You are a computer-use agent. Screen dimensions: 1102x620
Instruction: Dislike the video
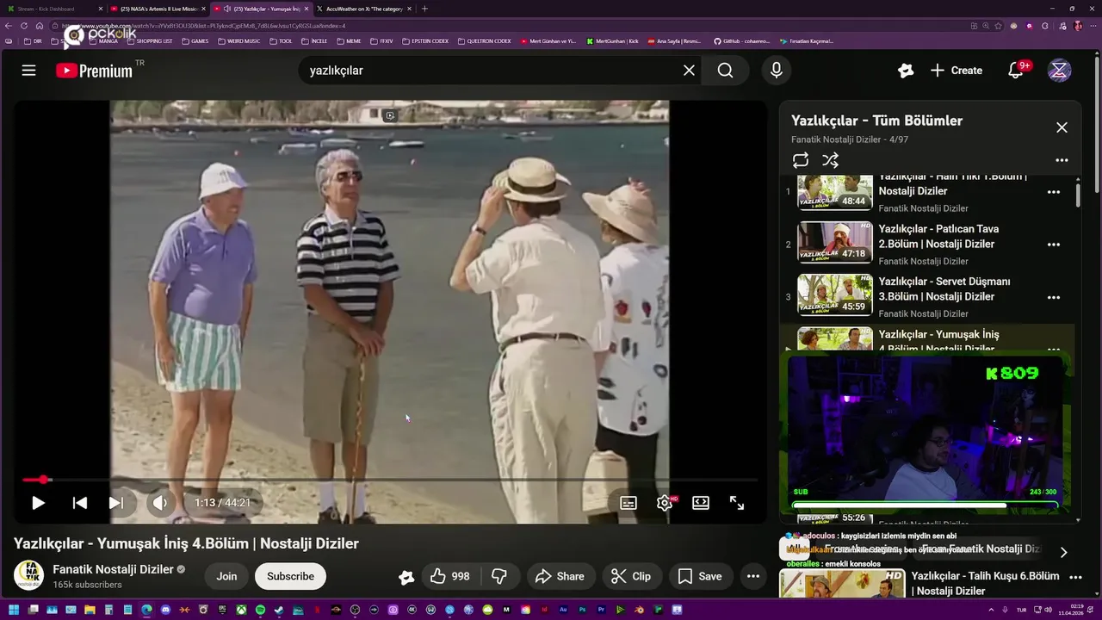pyautogui.click(x=498, y=576)
